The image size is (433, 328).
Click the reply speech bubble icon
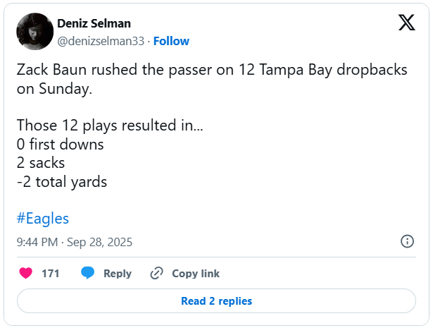click(88, 273)
